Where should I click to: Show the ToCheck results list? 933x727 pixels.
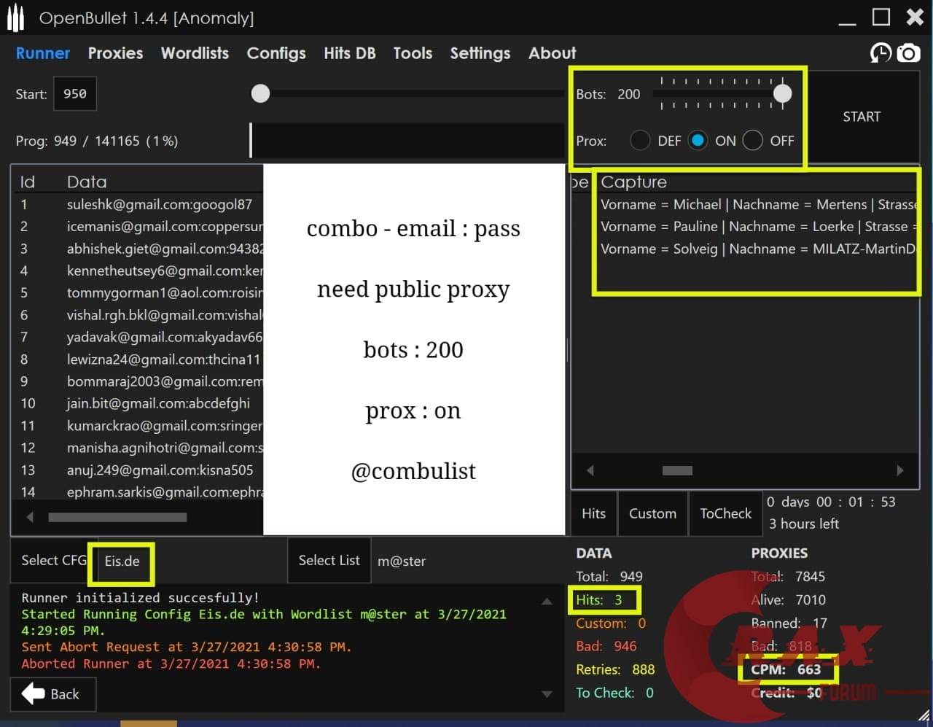coord(725,513)
